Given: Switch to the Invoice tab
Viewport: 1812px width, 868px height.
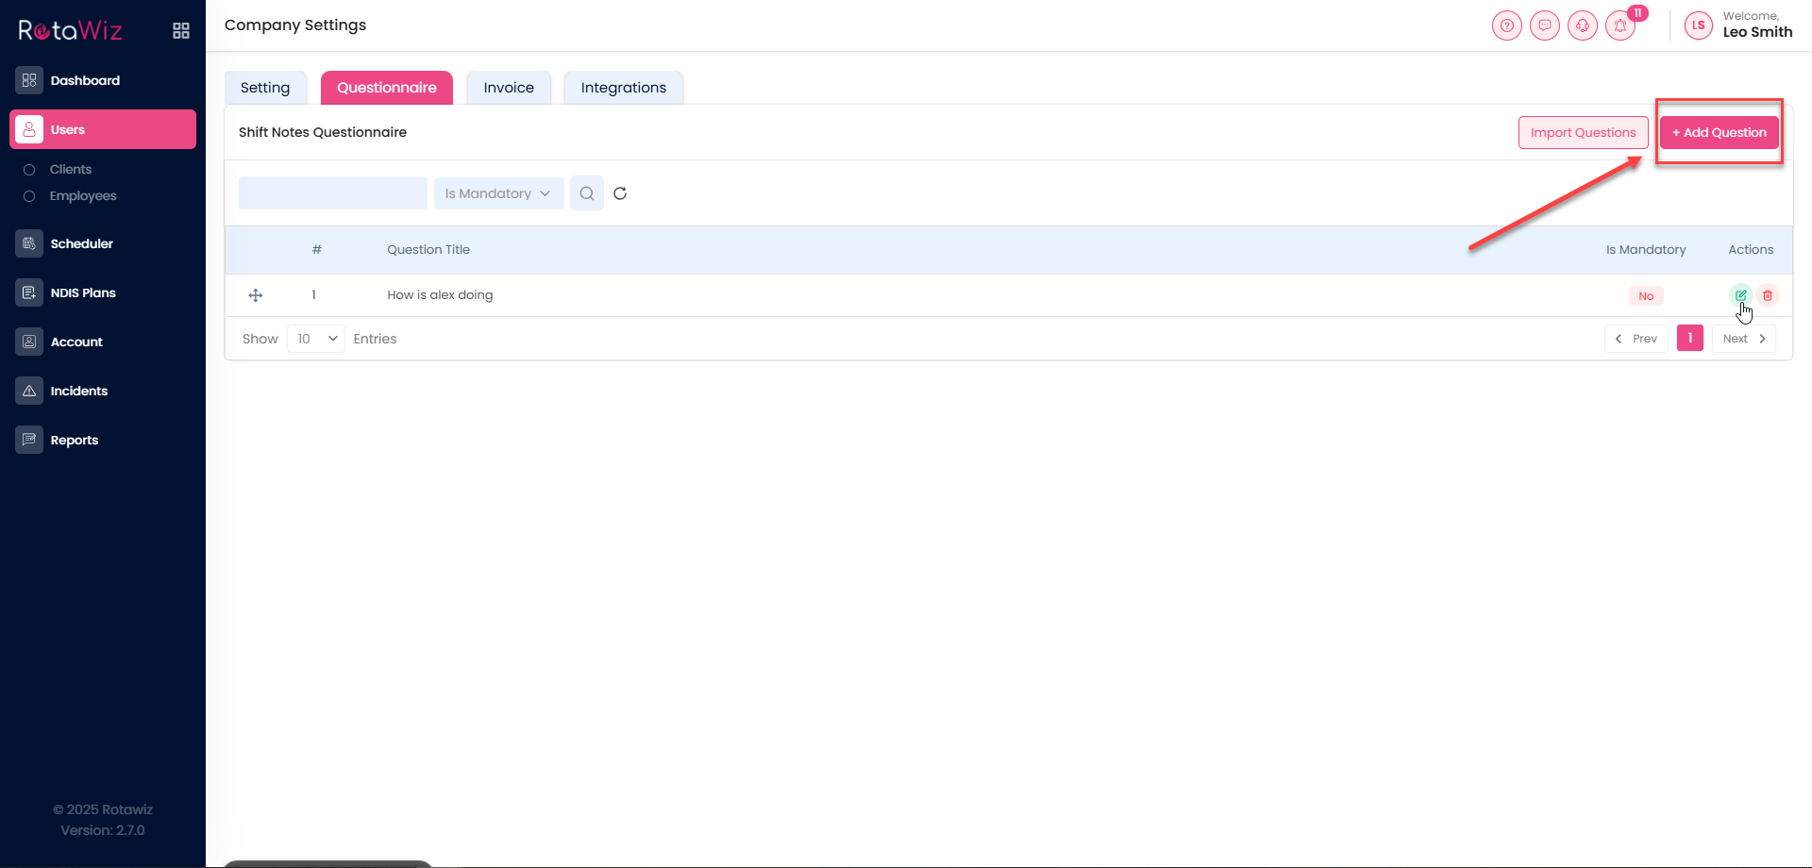Looking at the screenshot, I should point(509,88).
